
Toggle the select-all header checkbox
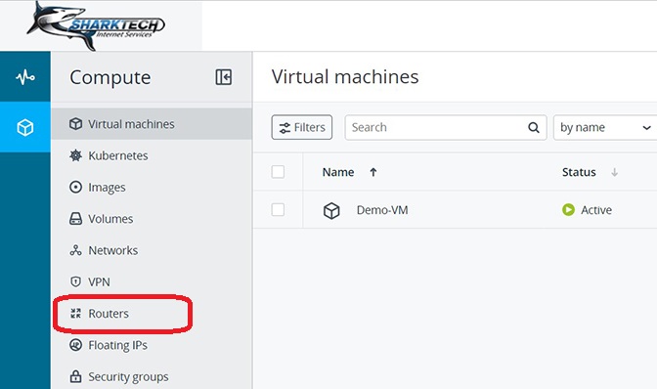click(278, 172)
